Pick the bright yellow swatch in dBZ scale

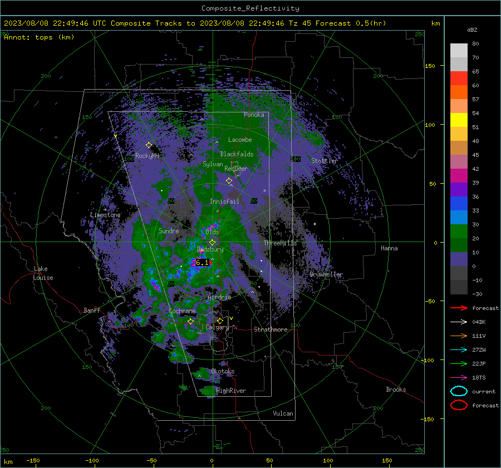tap(459, 120)
